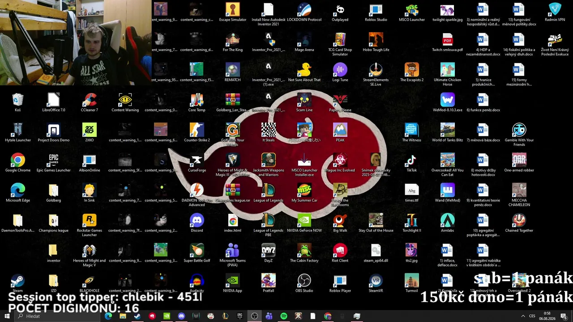
Task: Select the Radmin VPN icon
Action: 555,10
